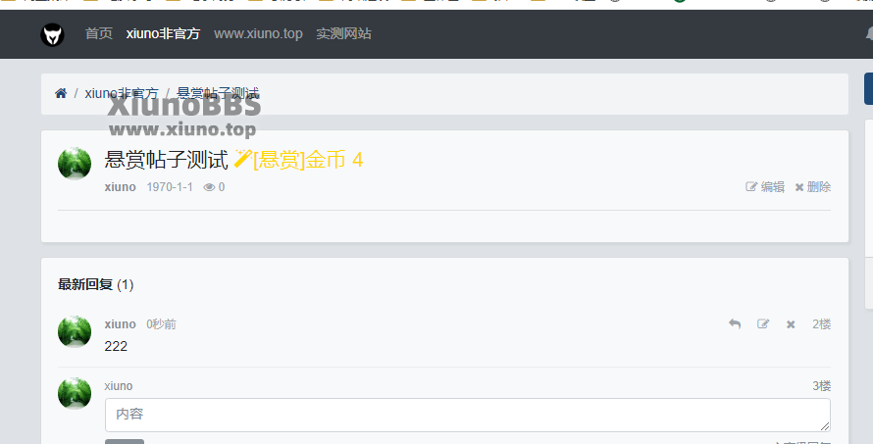Screen dimensions: 873x444
Task: Click the notification bell icon in navbar
Action: (x=870, y=34)
